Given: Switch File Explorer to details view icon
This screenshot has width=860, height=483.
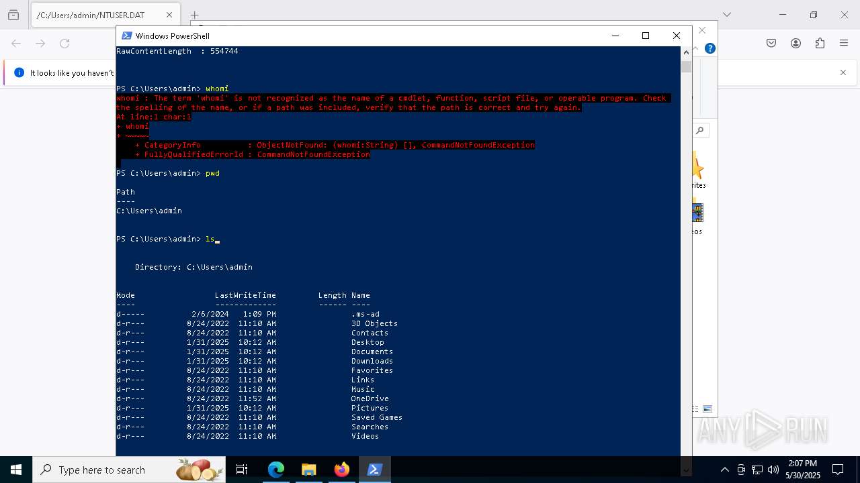Looking at the screenshot, I should pos(695,409).
